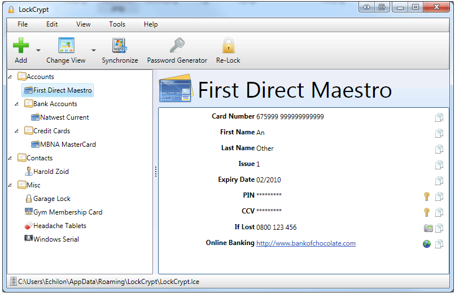Open the bankofchocolate.com link
The image size is (455, 293).
306,243
